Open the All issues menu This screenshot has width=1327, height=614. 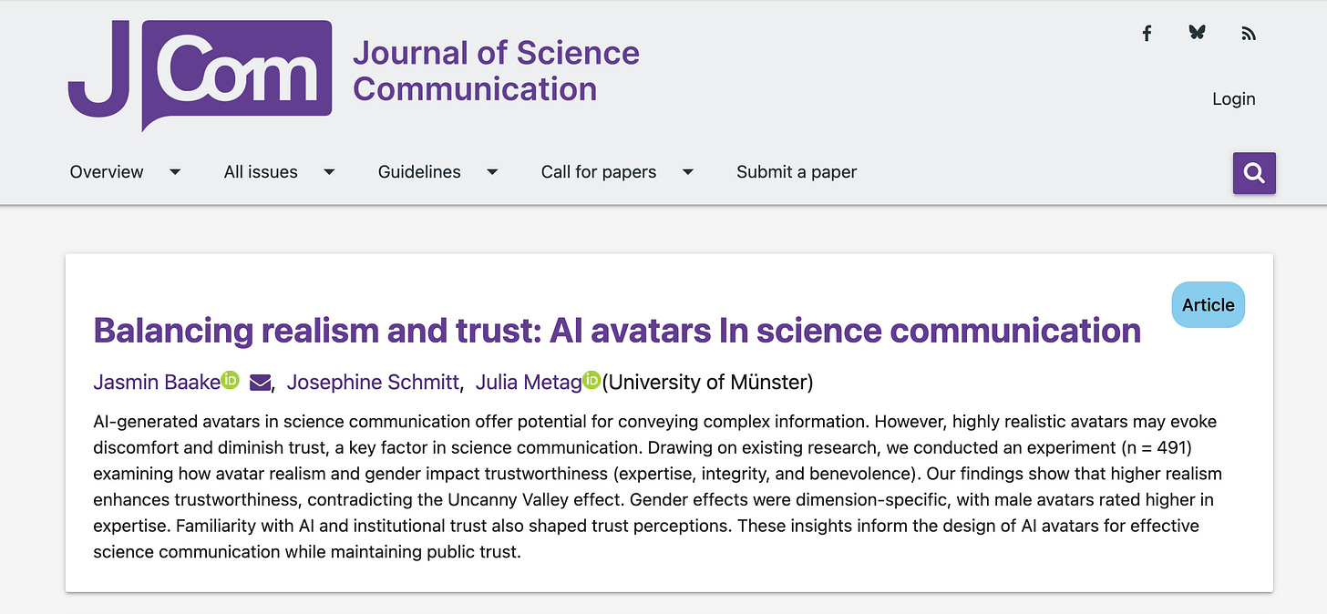261,171
